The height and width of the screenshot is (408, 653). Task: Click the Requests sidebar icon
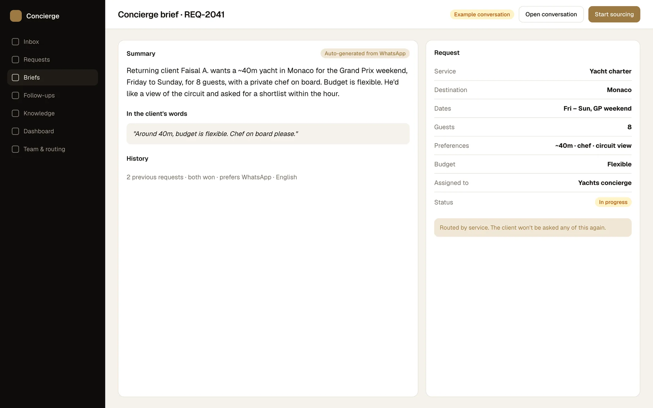15,60
